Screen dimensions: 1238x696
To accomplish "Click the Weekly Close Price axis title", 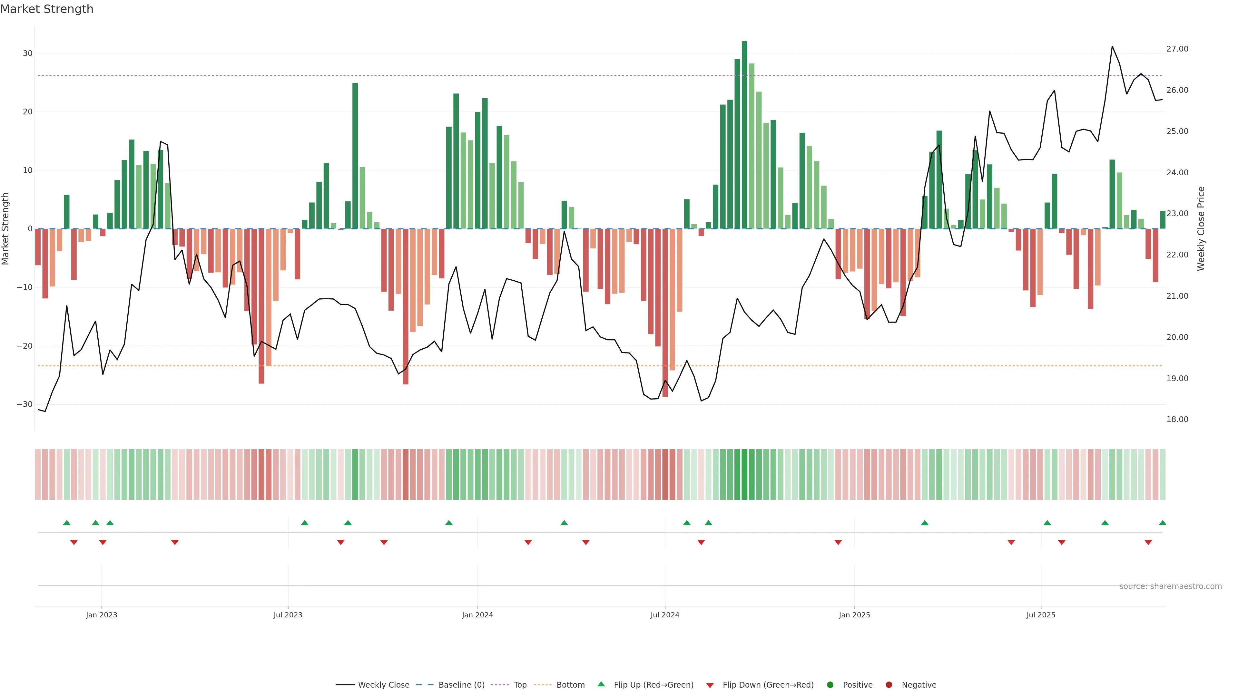I will click(1201, 229).
